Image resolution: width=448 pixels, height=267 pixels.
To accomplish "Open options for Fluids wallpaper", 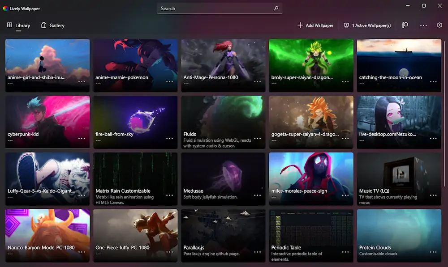I will [x=258, y=139].
